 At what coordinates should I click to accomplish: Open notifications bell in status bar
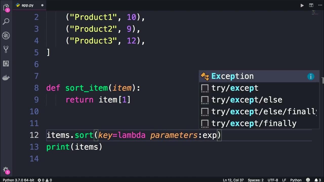[x=317, y=180]
